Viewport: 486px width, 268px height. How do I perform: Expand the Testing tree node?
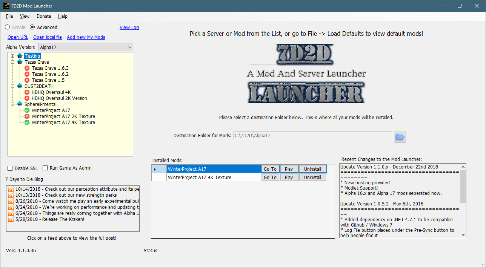point(12,56)
